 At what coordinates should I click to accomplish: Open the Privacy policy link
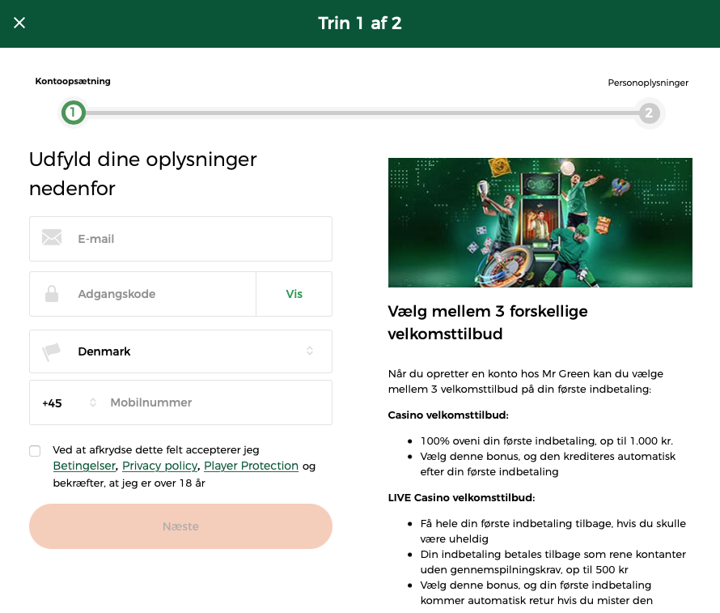159,466
